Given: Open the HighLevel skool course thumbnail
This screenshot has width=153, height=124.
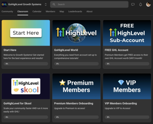Looking at the screenshot, I should (x=26, y=86).
